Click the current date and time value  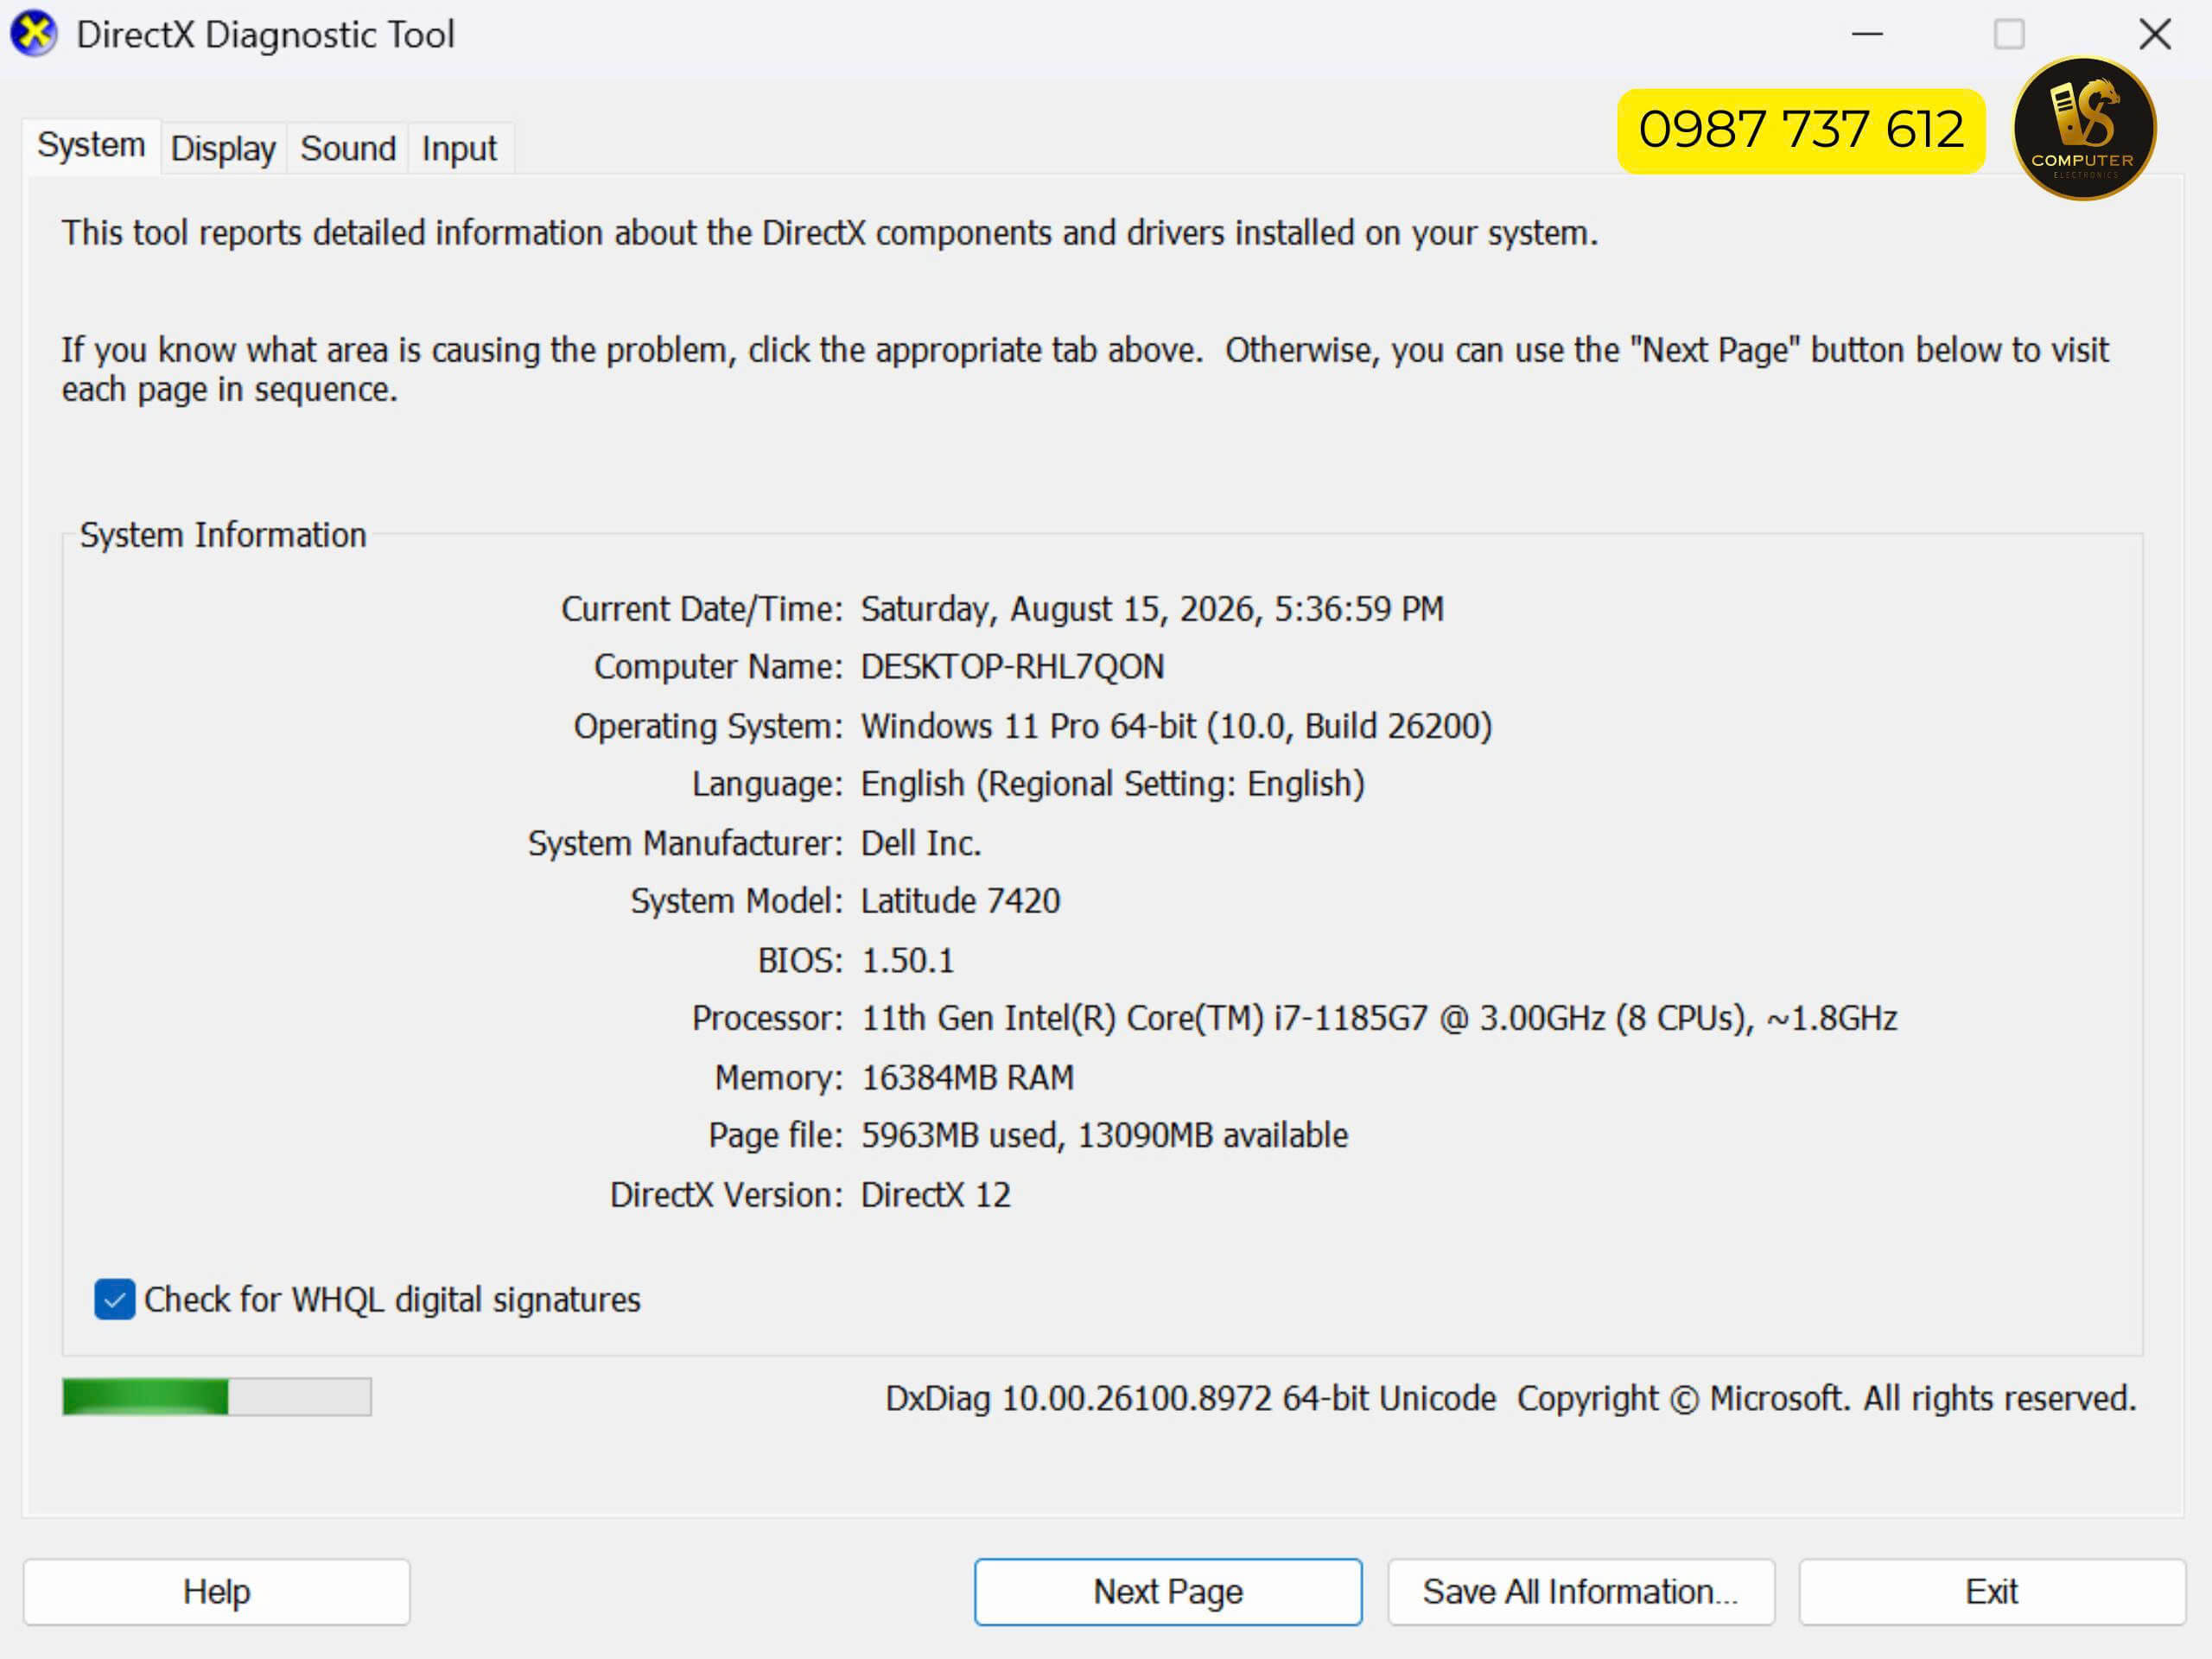click(x=1152, y=609)
